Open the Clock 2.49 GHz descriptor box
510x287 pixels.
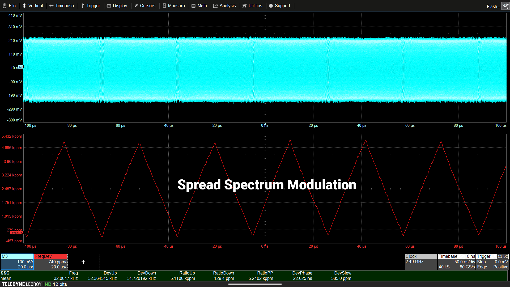tap(420, 262)
